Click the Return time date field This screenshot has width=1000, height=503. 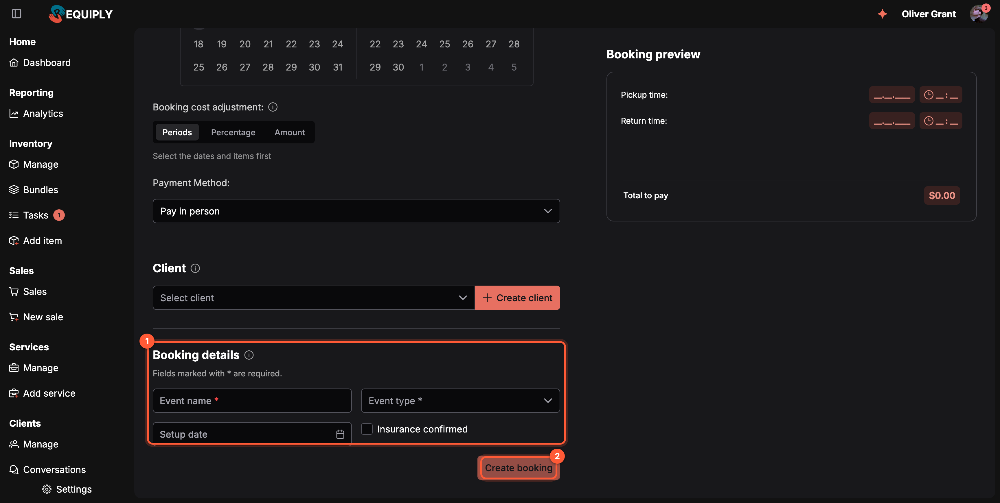892,121
